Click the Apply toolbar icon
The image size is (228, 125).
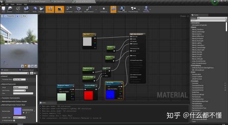(x=18, y=9)
